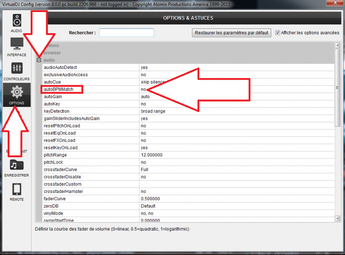
Task: Click the scrollbar up arrow
Action: pyautogui.click(x=337, y=45)
